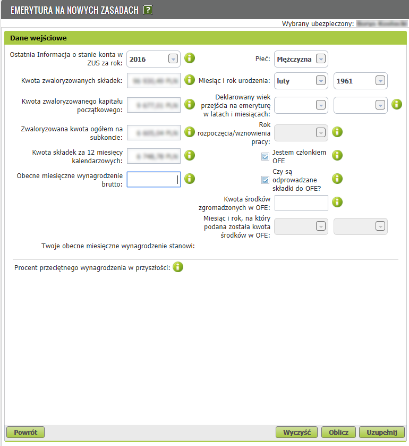Open declared retirement age months dropdown
The height and width of the screenshot is (446, 409).
(360, 105)
